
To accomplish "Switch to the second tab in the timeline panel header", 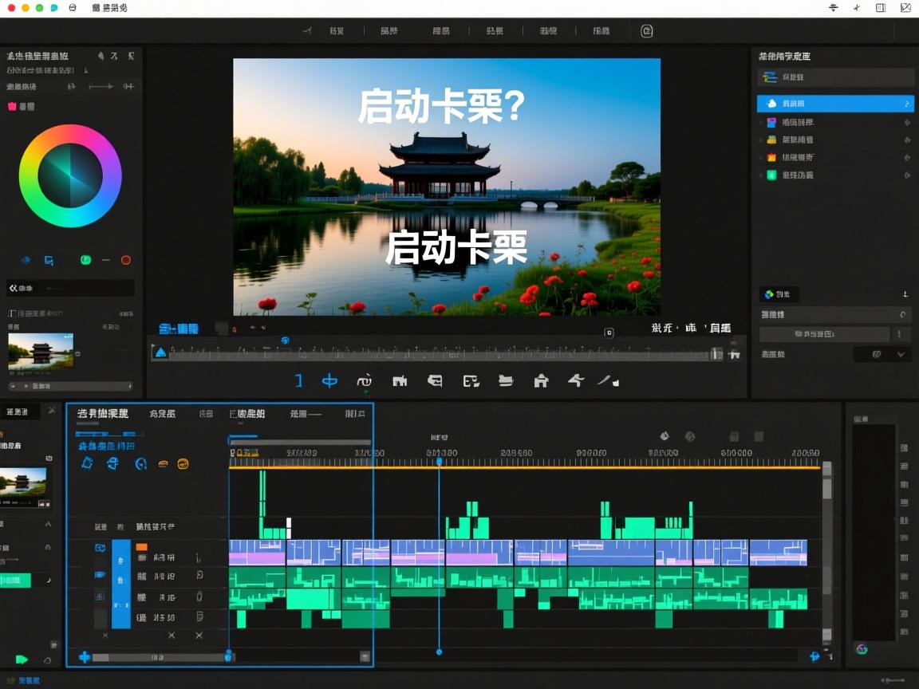I will click(x=162, y=414).
